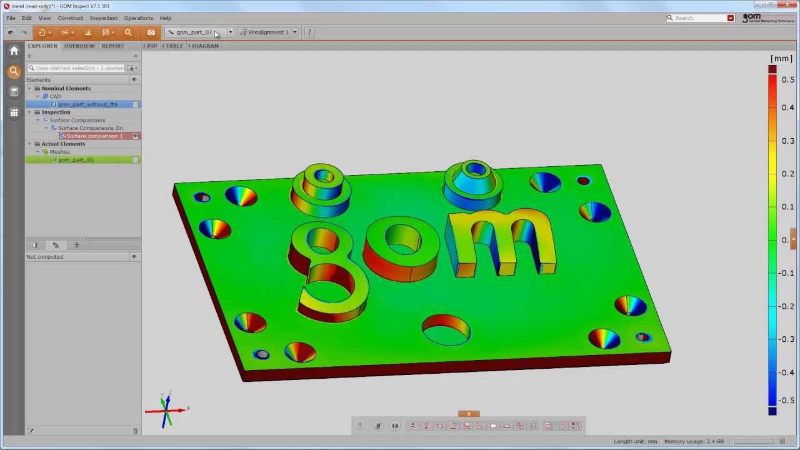Image resolution: width=800 pixels, height=450 pixels.
Task: Open the Help menu
Action: point(165,18)
